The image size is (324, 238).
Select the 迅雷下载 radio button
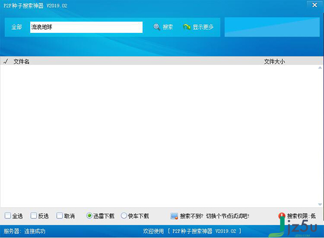click(89, 216)
